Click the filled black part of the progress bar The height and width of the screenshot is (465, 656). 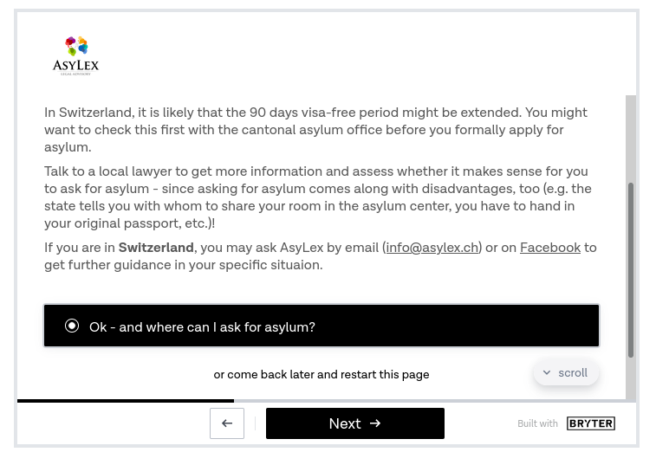pos(126,401)
